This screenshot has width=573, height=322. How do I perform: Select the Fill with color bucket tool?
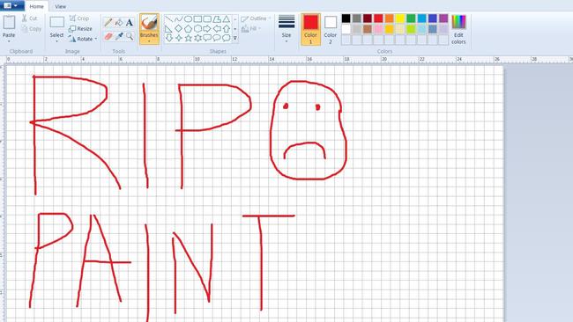click(x=119, y=23)
